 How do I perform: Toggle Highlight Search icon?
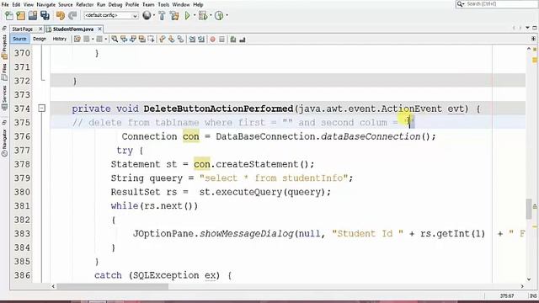pyautogui.click(x=142, y=40)
